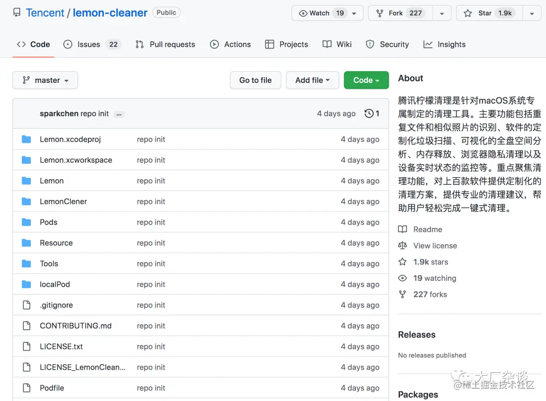Image resolution: width=546 pixels, height=401 pixels.
Task: Click the Readme book icon
Action: tap(402, 229)
